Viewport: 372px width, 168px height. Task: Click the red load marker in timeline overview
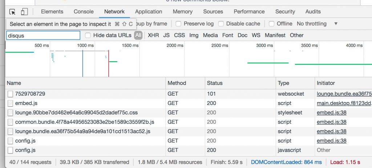109,63
